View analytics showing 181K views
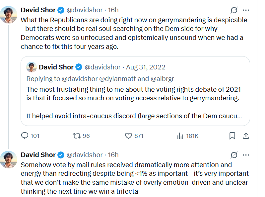Viewport: 265px width, 197px height. pos(180,136)
